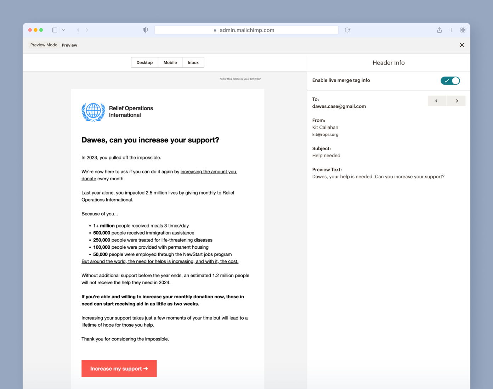
Task: Close preview mode with the X
Action: (x=462, y=45)
